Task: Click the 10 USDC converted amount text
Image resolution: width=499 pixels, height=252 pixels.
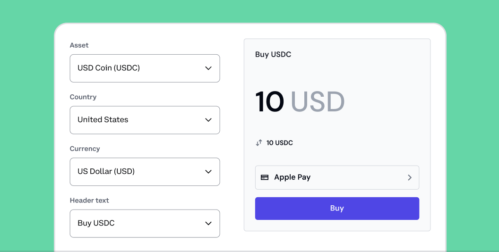Action: point(279,143)
